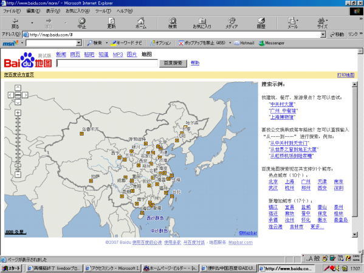Click the 打印地图 print map link
The width and height of the screenshot is (364, 273).
[x=346, y=75]
